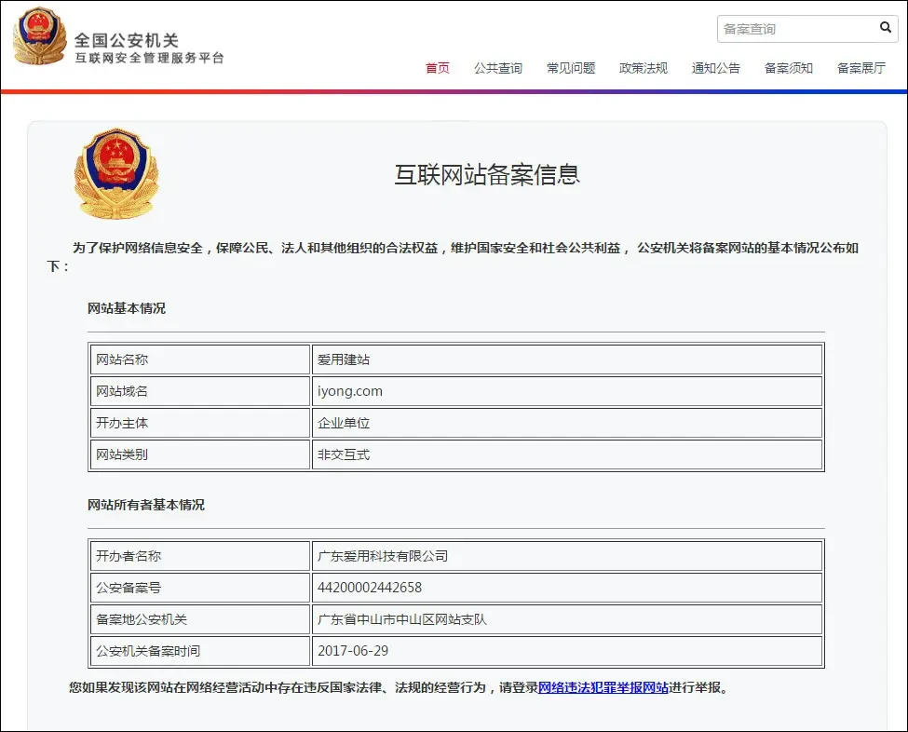908x732 pixels.
Task: Open the 政策法规 policies section
Action: pyautogui.click(x=644, y=67)
